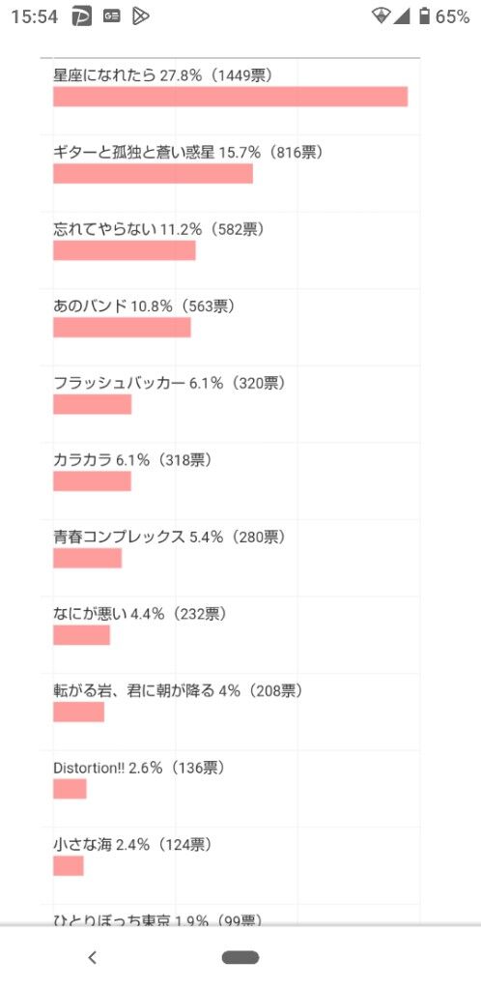Image resolution: width=481 pixels, height=990 pixels.
Task: Tap the Wi-Fi status icon
Action: tap(381, 16)
